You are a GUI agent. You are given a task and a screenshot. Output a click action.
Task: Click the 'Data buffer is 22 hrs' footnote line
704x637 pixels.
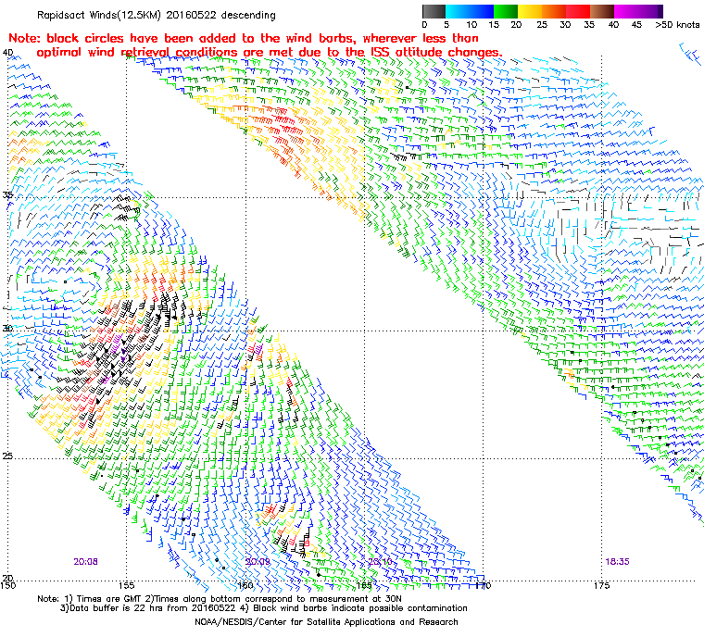pyautogui.click(x=264, y=608)
